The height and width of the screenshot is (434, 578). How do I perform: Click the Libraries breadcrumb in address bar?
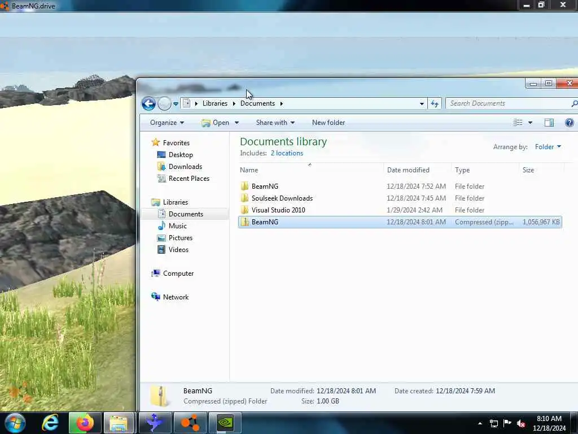(x=215, y=103)
